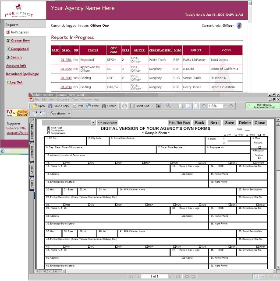Click the Open folder icon in Adobe Reader
This screenshot has width=280, height=281.
click(35, 106)
